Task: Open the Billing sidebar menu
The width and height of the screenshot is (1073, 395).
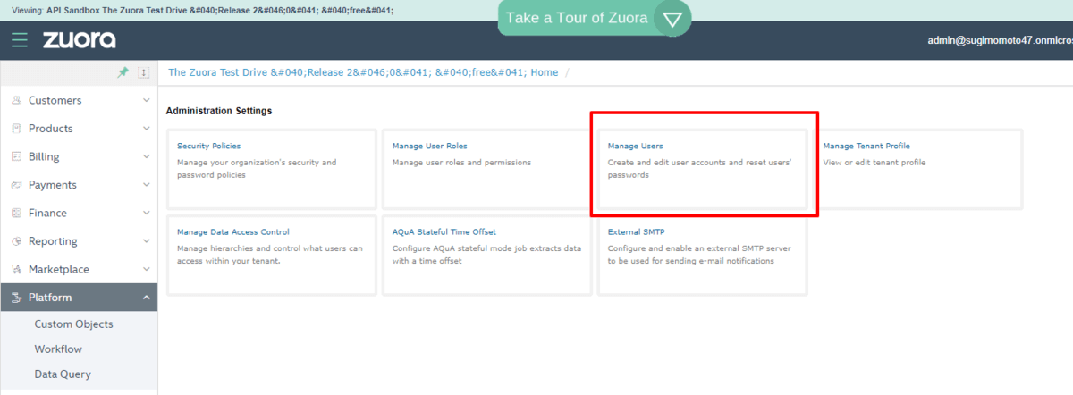Action: pyautogui.click(x=79, y=156)
